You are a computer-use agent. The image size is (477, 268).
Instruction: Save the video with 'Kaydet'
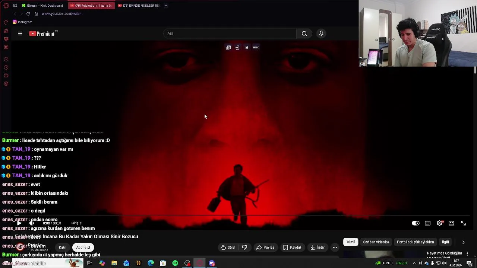pyautogui.click(x=292, y=248)
